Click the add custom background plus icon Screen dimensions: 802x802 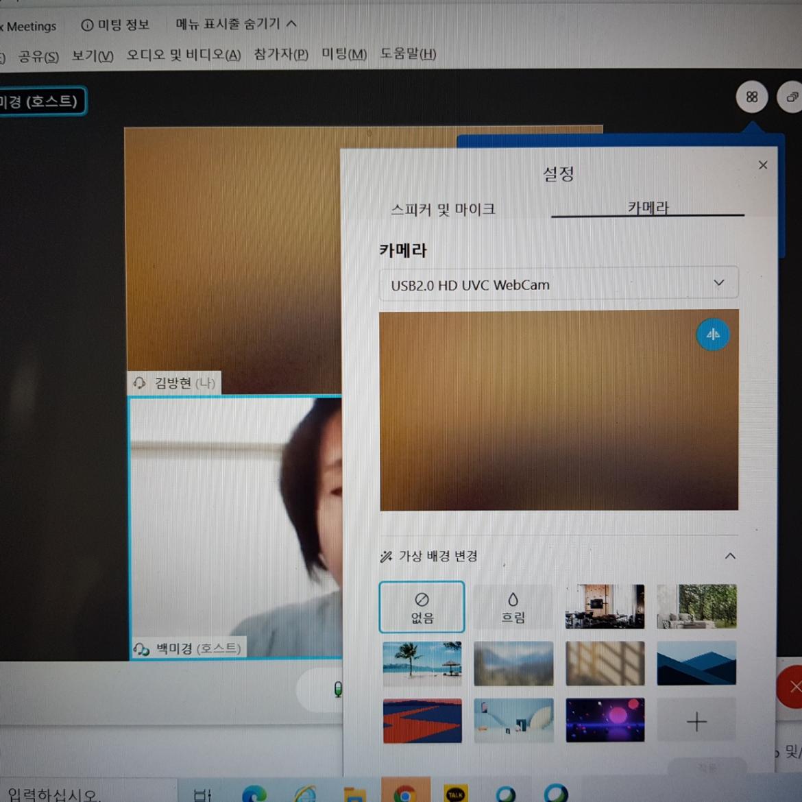[x=696, y=721]
